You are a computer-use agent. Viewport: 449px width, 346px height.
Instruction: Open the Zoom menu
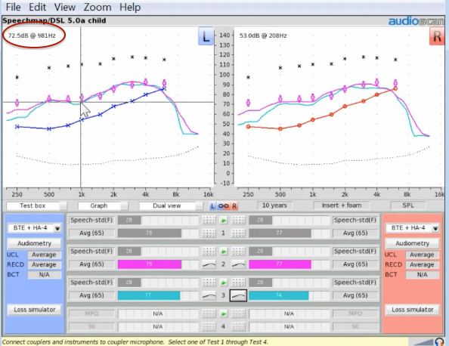pyautogui.click(x=98, y=7)
